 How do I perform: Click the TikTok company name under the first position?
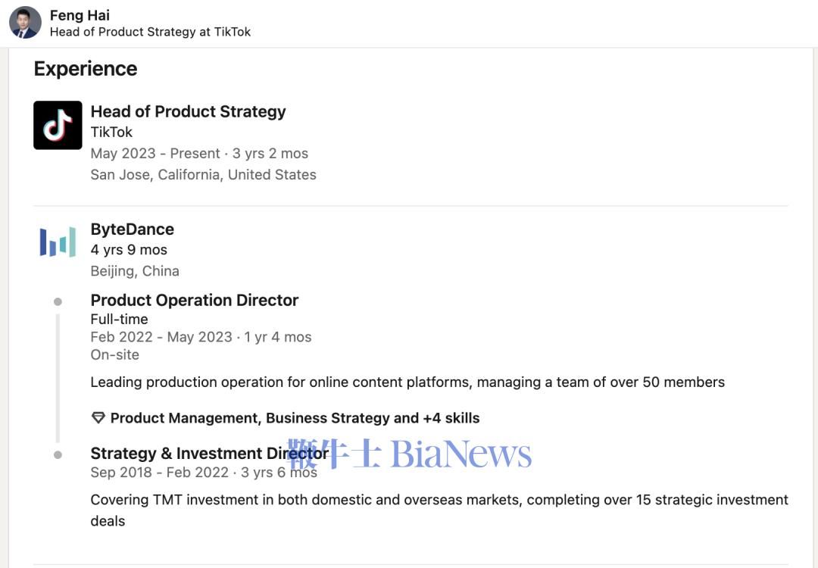tap(111, 132)
